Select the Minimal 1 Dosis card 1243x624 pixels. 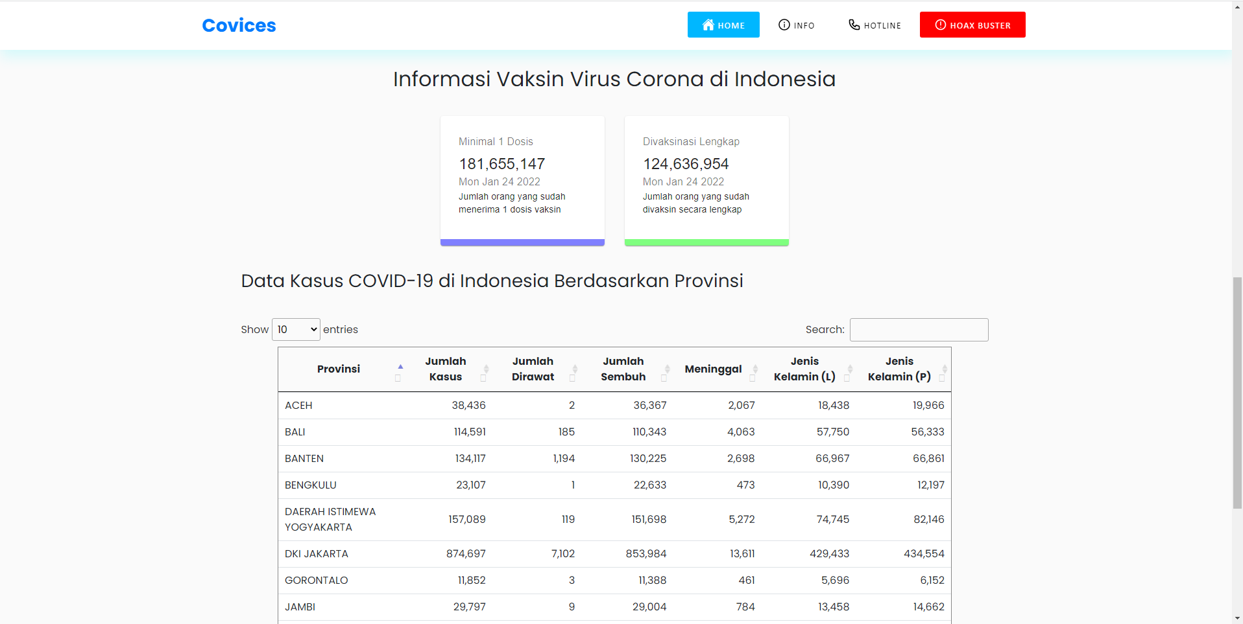(522, 181)
